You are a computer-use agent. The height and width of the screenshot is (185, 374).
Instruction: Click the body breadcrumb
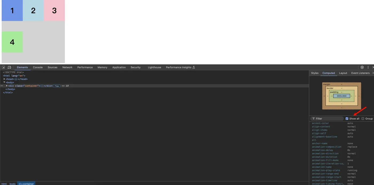tap(13, 184)
